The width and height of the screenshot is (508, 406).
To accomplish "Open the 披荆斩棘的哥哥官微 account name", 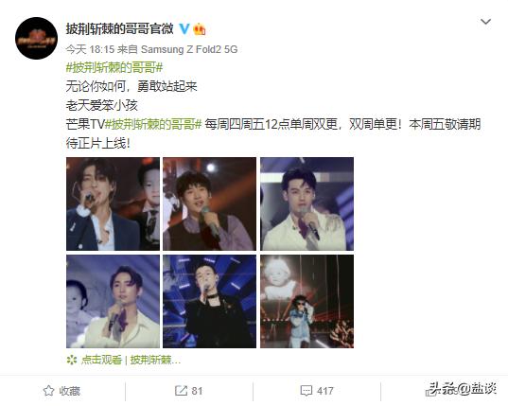I will tap(120, 28).
